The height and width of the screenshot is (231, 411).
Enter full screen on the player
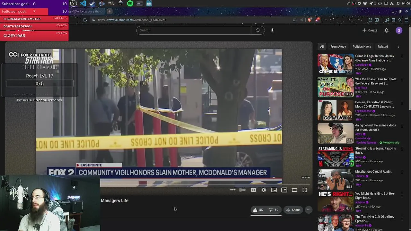[305, 190]
